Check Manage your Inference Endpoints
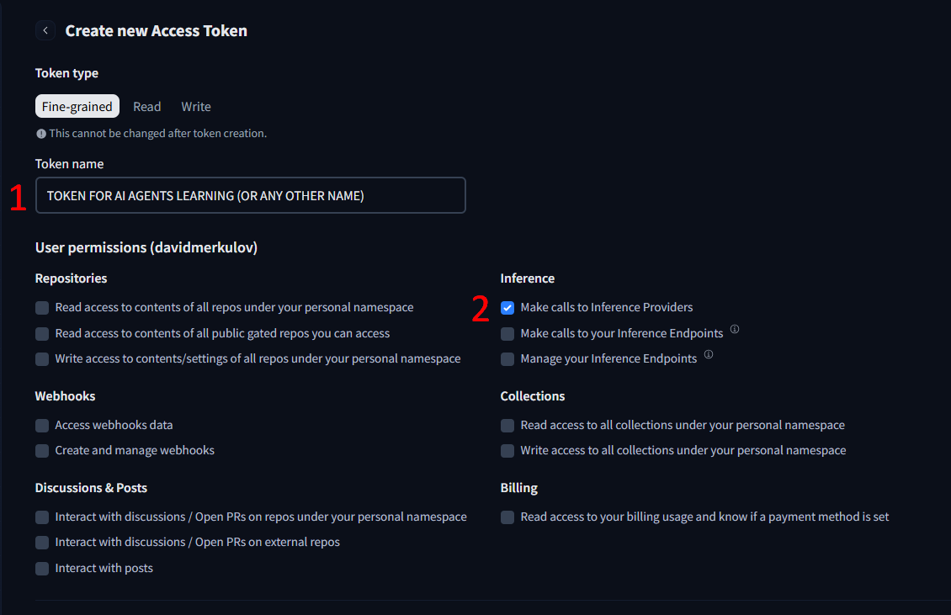Viewport: 951px width, 615px height. (x=507, y=359)
